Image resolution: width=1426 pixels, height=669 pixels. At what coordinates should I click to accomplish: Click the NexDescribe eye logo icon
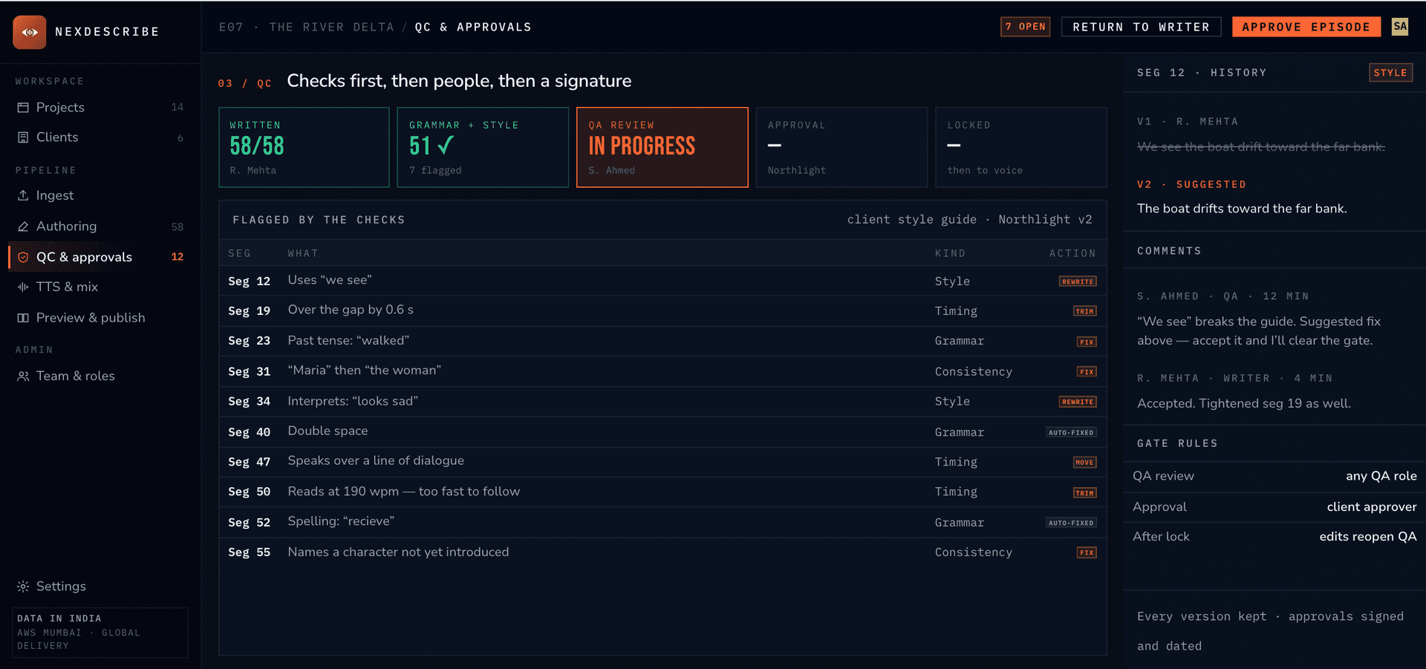(30, 32)
